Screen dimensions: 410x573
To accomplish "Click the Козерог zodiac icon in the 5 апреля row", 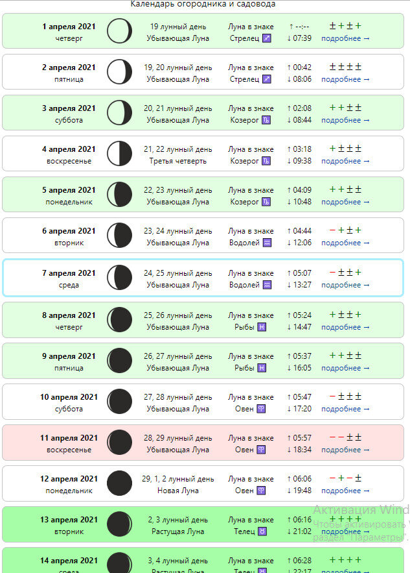I will [x=266, y=202].
